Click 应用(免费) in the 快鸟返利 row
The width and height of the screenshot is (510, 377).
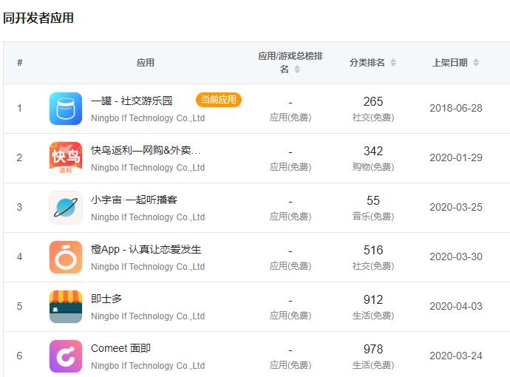290,167
